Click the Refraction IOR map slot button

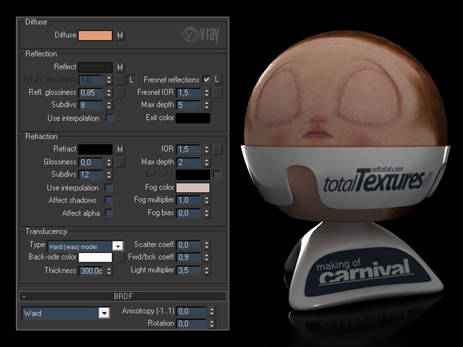[x=218, y=150]
